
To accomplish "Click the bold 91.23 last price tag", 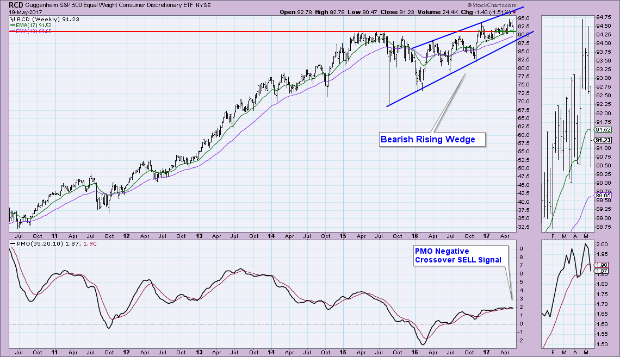I will pos(603,140).
